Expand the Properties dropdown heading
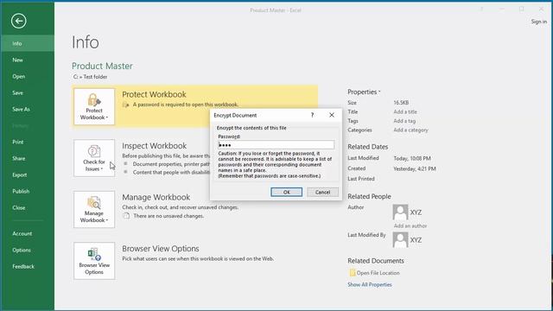 pyautogui.click(x=364, y=92)
